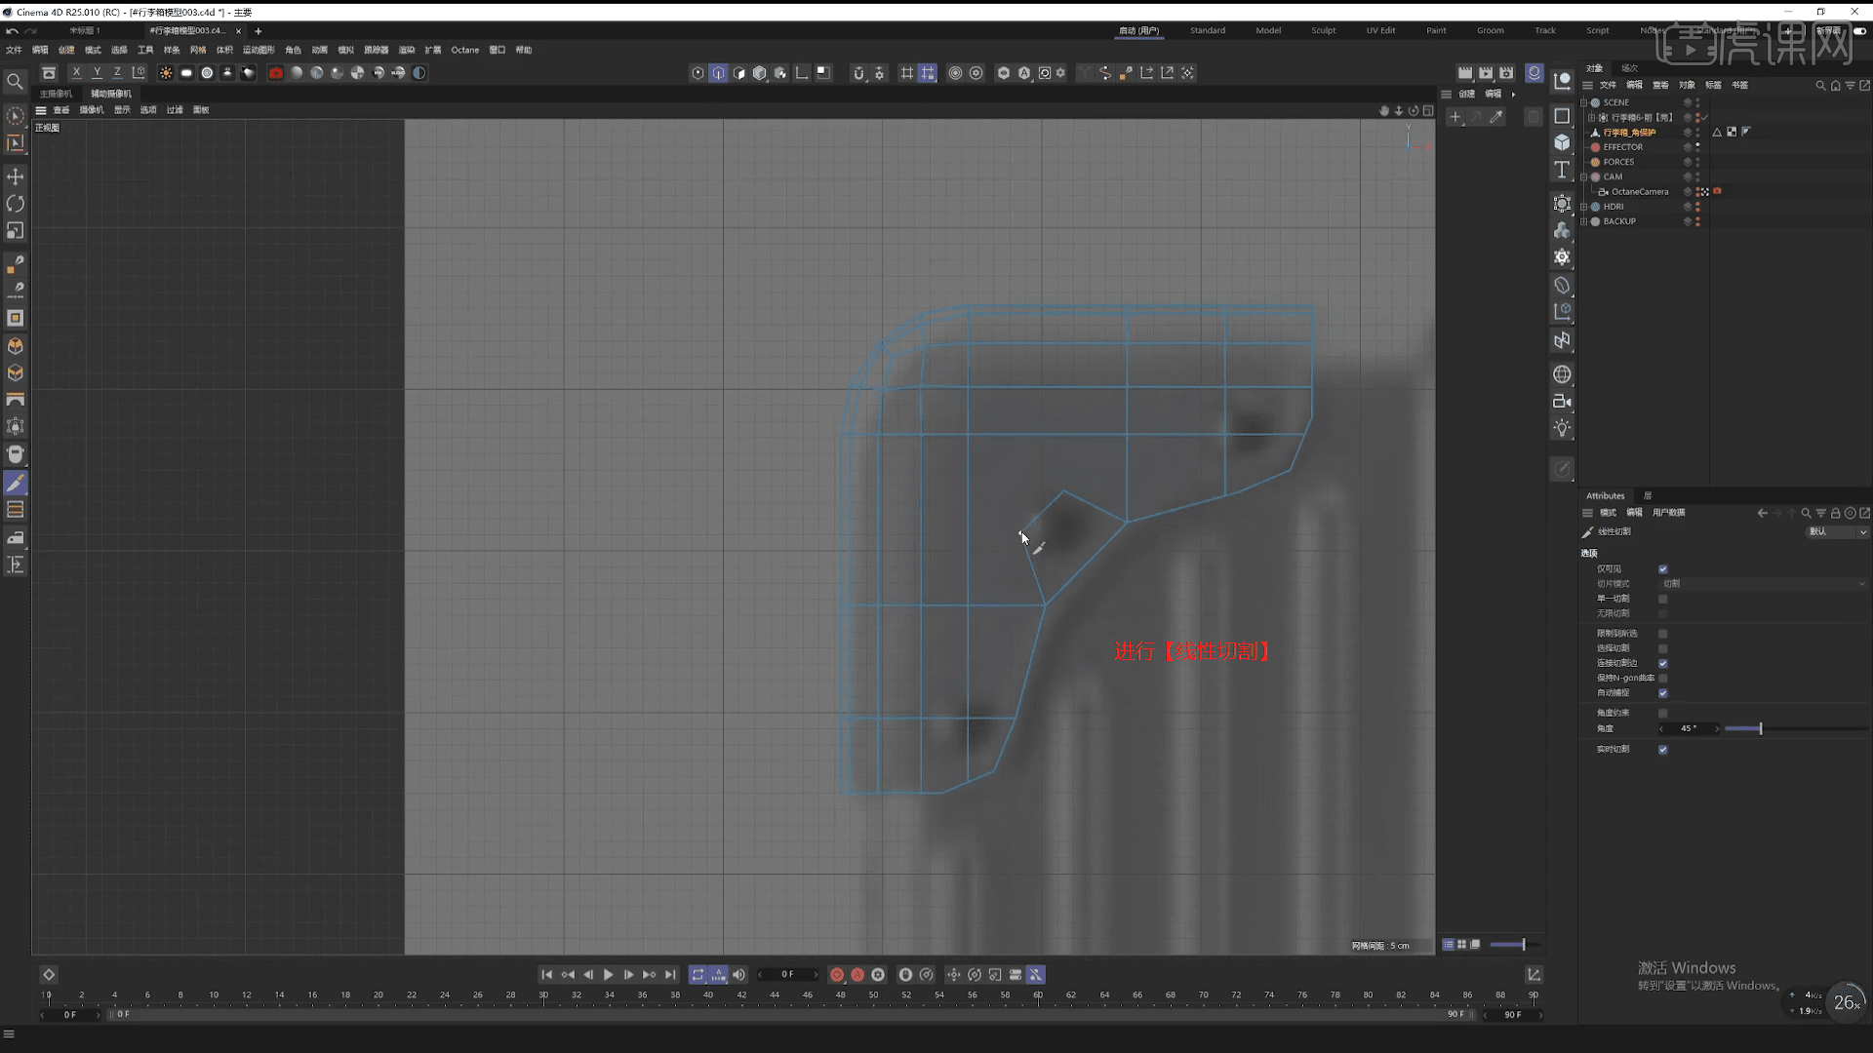Activate the highlighted Line Cut knife tool
This screenshot has width=1873, height=1053.
pos(15,483)
